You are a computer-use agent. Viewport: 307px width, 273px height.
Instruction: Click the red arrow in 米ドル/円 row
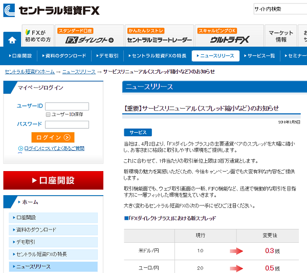coord(236,251)
